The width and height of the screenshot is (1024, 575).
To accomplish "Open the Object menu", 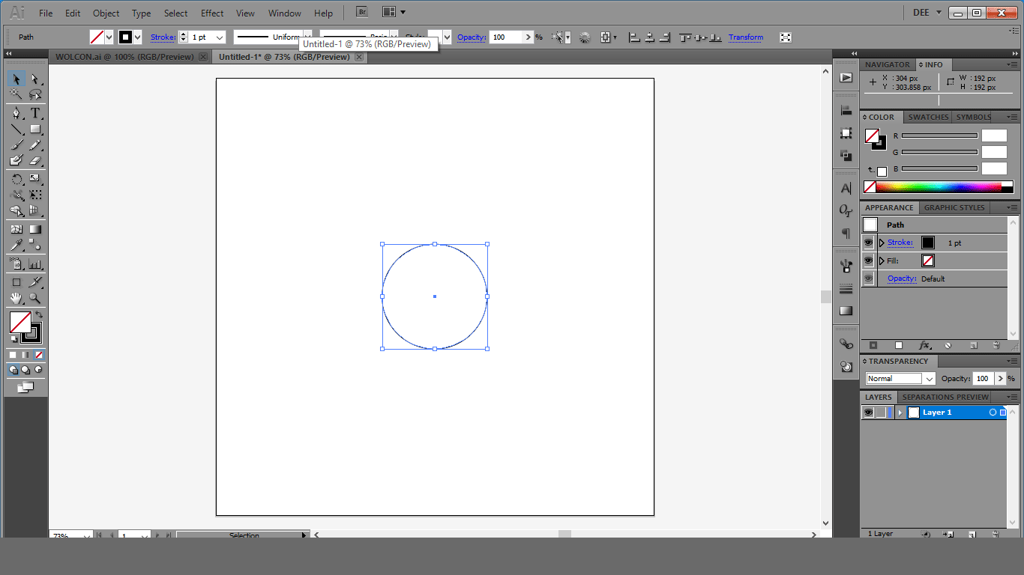I will 106,13.
